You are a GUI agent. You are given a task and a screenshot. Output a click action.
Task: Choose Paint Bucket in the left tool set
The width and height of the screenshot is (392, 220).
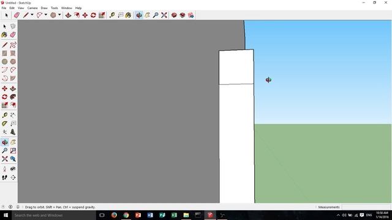(4, 35)
